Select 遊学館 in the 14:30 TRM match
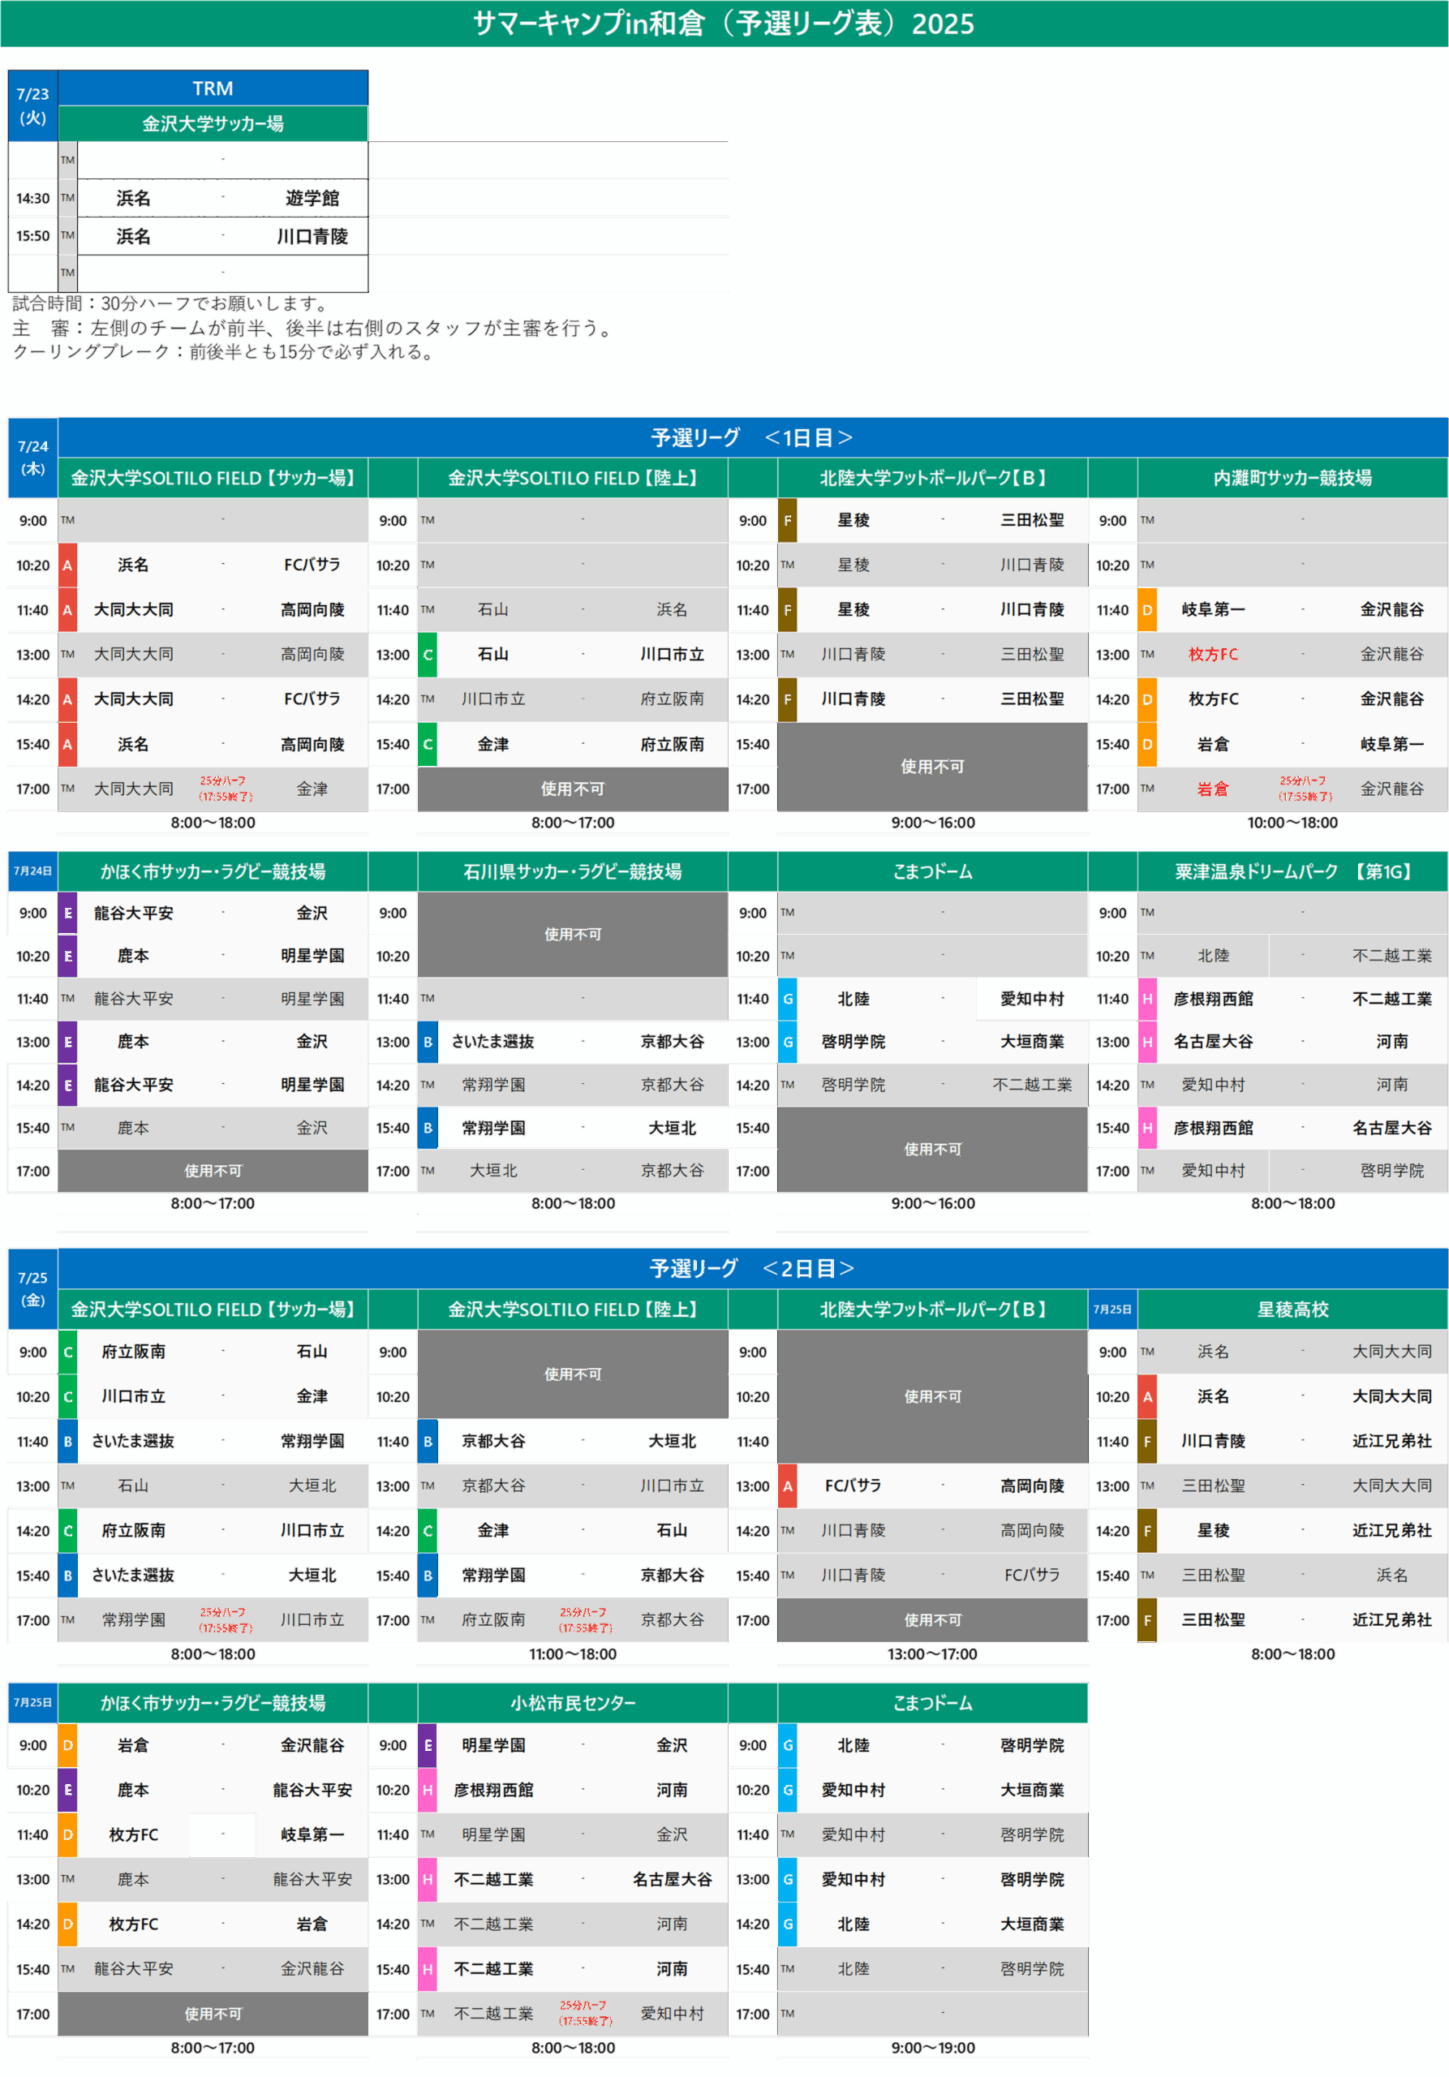The height and width of the screenshot is (2077, 1449). (312, 198)
